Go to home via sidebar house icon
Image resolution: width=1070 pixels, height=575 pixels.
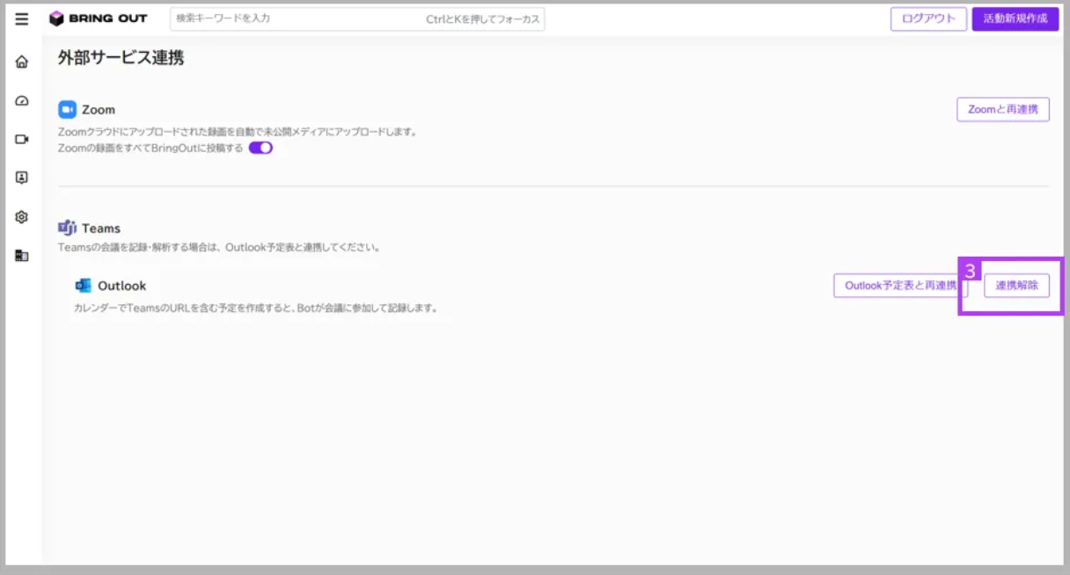(22, 62)
